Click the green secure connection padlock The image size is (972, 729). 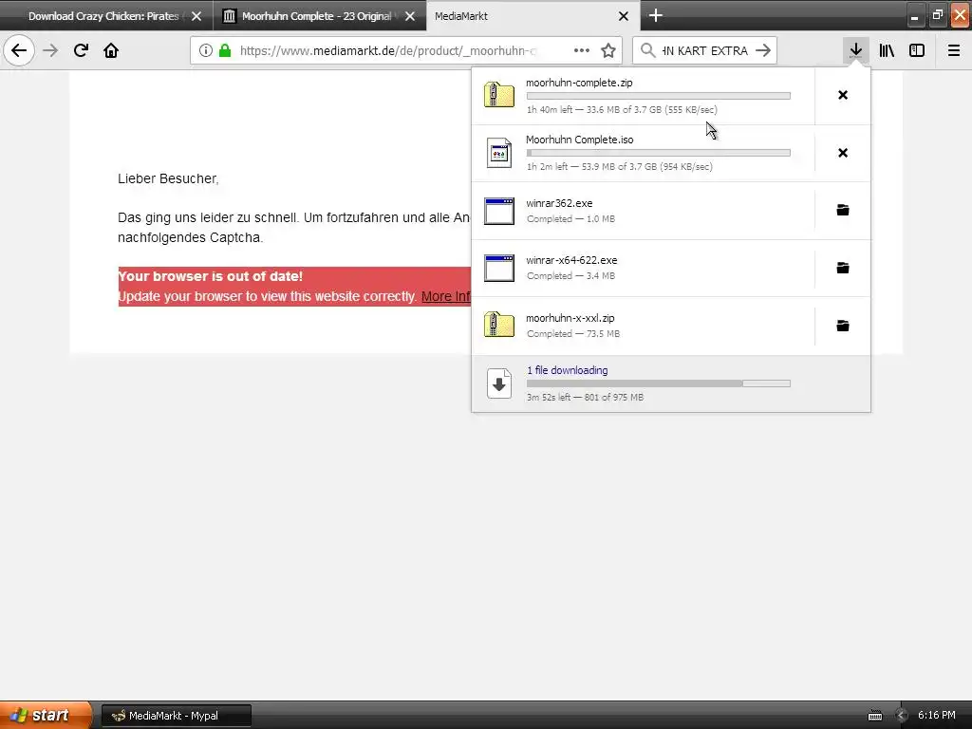click(x=225, y=50)
